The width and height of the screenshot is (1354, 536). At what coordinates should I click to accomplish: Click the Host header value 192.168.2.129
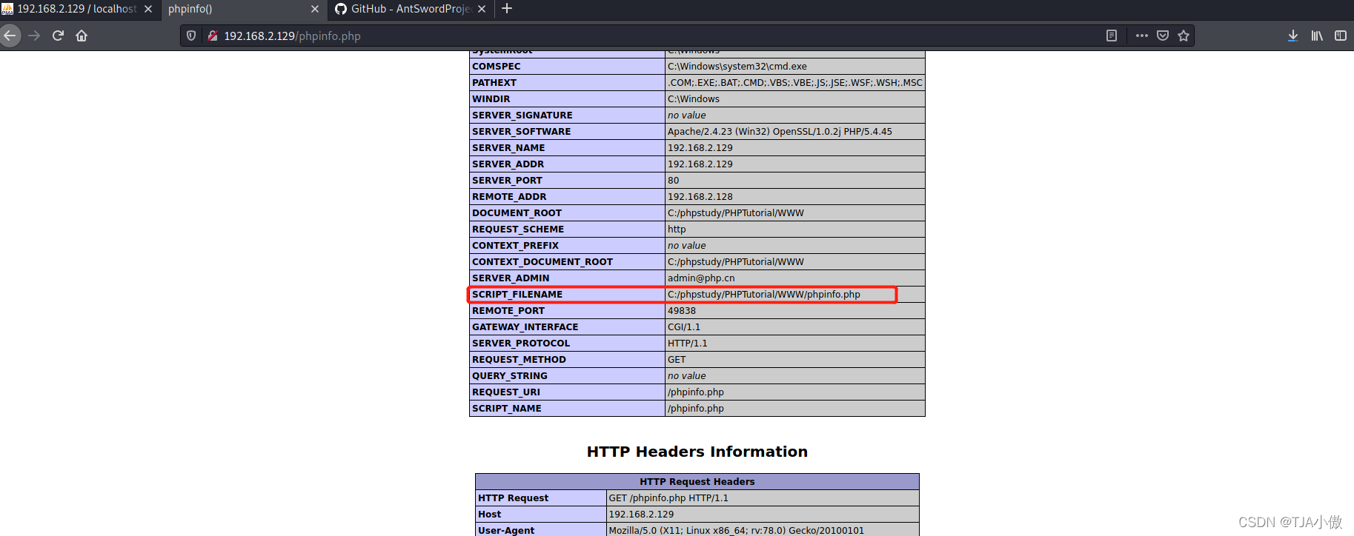click(x=641, y=515)
